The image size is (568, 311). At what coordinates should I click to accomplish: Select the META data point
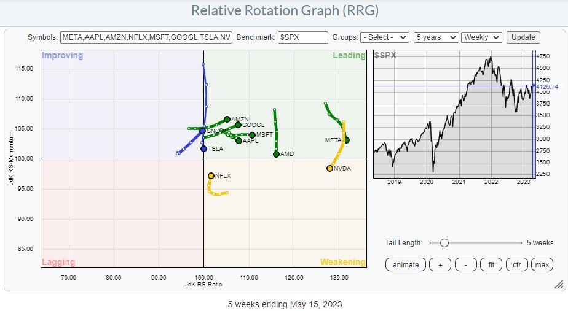click(x=346, y=140)
